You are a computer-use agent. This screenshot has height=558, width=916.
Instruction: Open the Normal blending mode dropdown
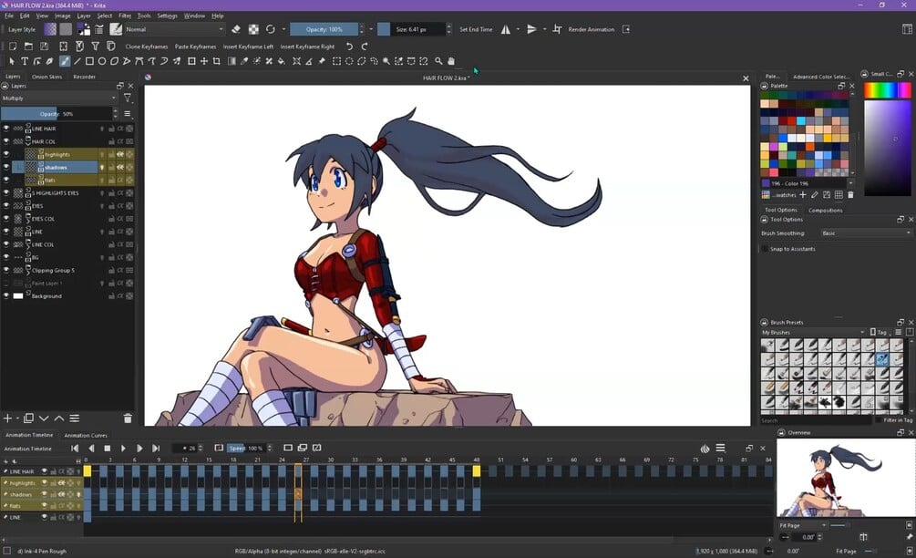pos(175,29)
